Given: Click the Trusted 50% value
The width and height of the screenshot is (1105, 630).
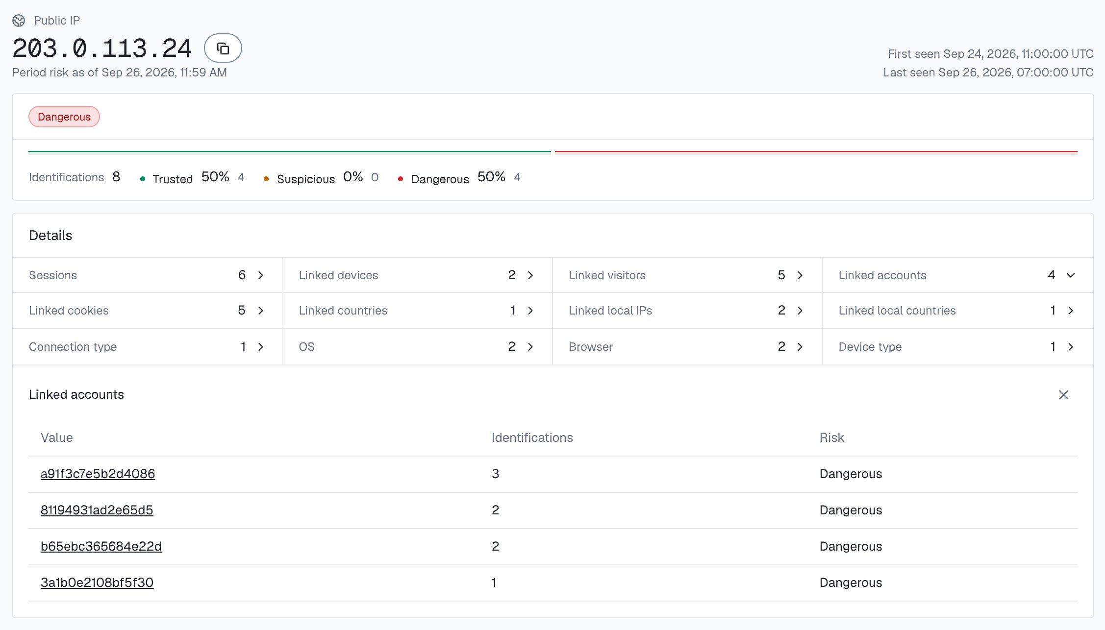Looking at the screenshot, I should (215, 177).
